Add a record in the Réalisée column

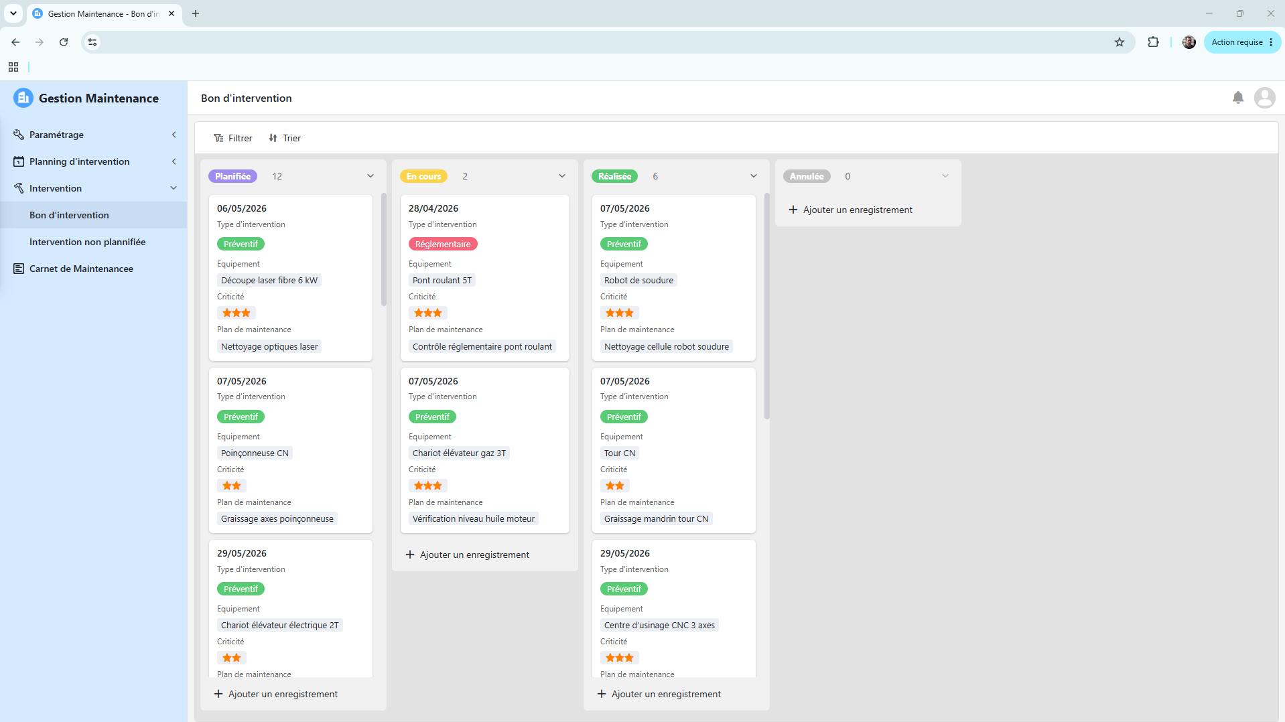tap(659, 694)
